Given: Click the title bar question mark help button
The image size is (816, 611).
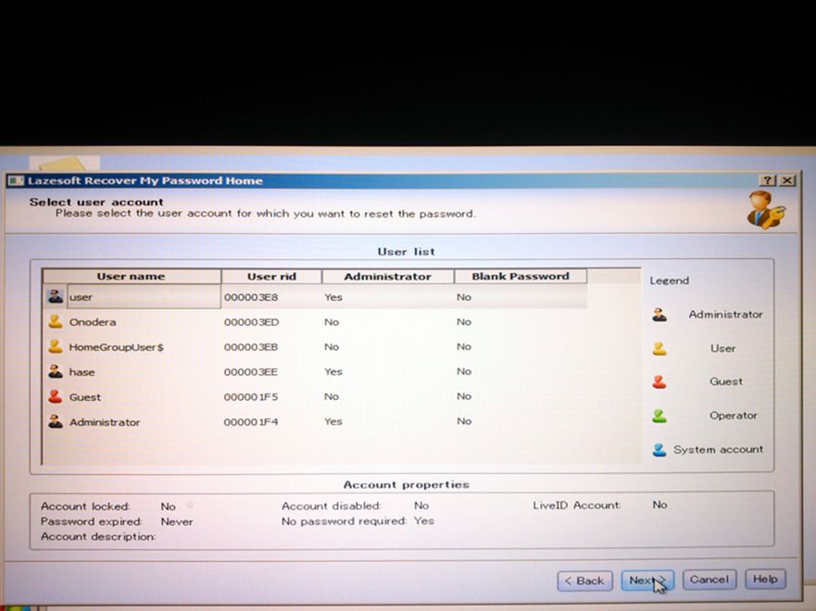Looking at the screenshot, I should pos(768,181).
